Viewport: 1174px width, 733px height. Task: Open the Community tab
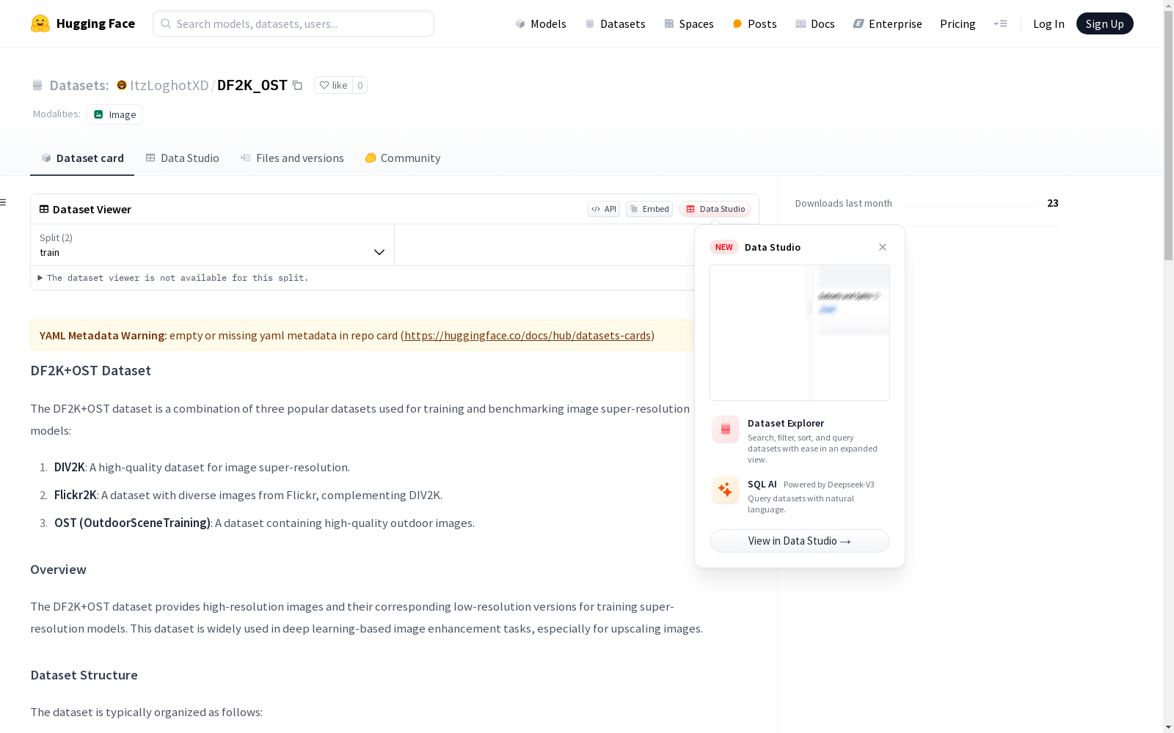[x=403, y=158]
